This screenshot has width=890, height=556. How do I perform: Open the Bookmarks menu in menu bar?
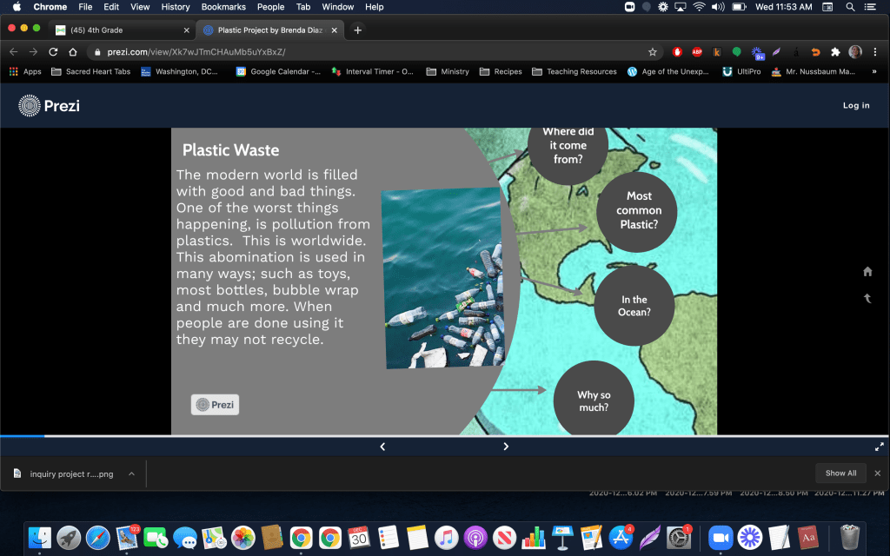point(223,7)
